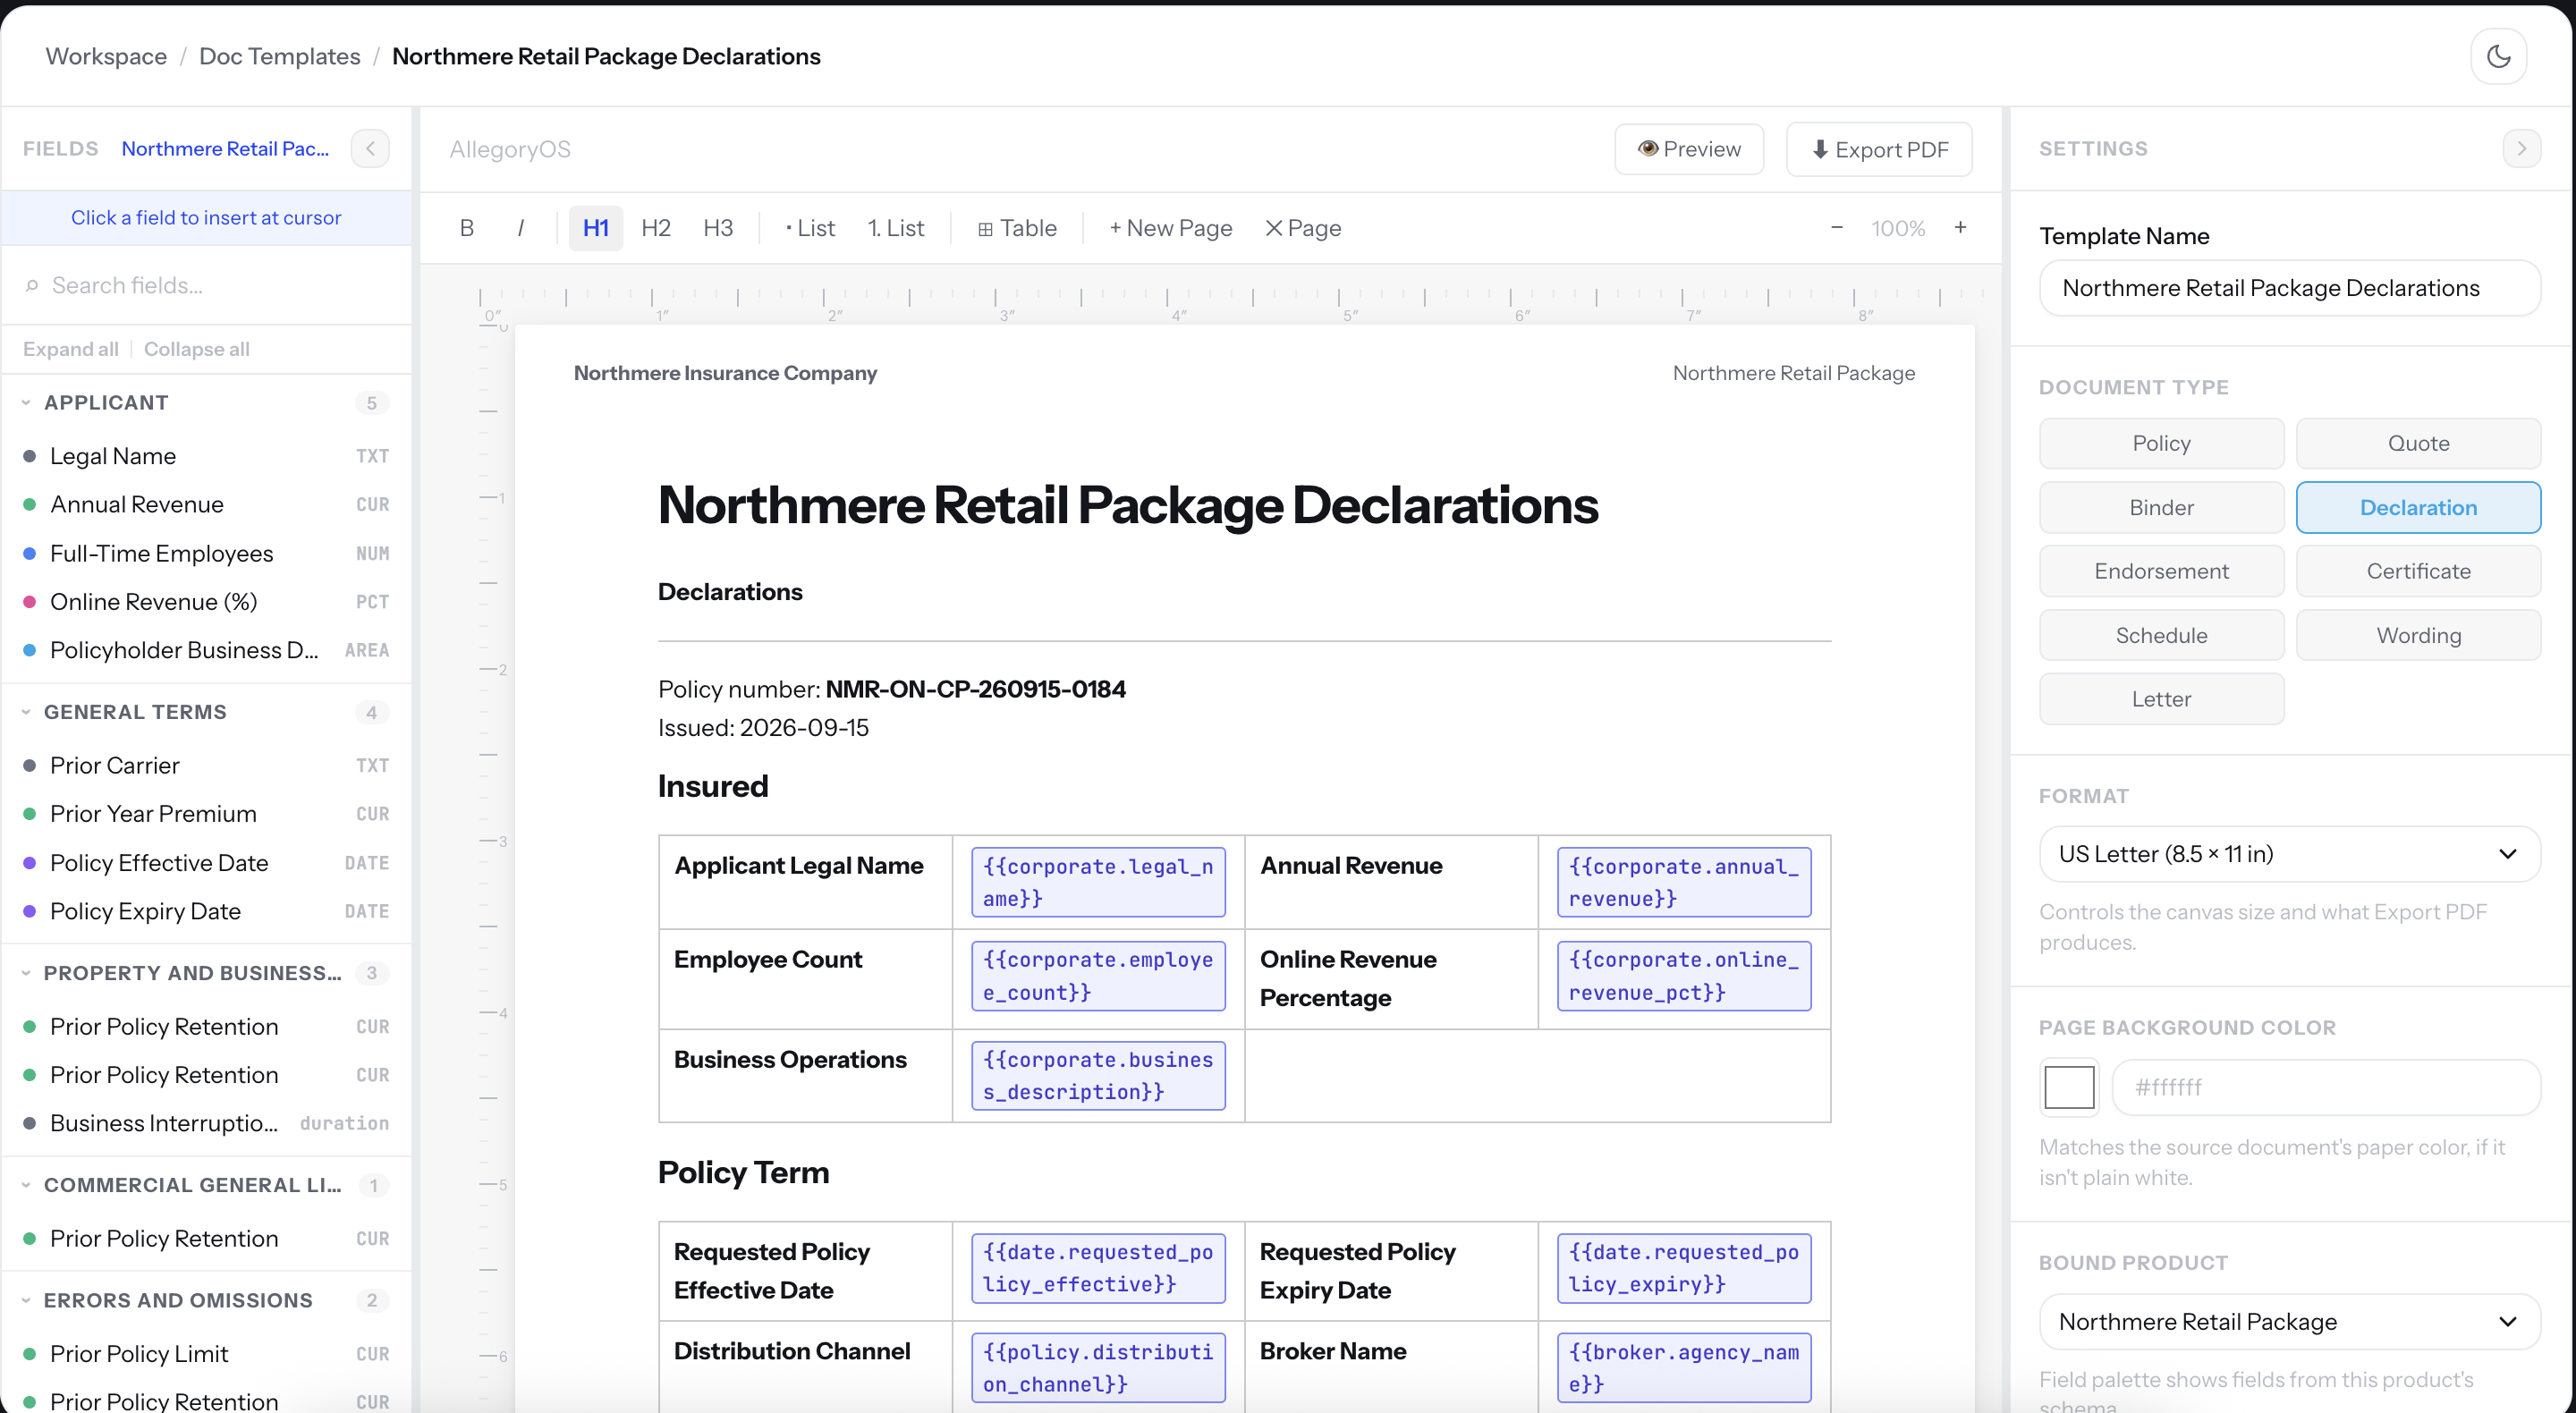Open the US Letter format dropdown
This screenshot has height=1413, width=2576.
[x=2289, y=854]
